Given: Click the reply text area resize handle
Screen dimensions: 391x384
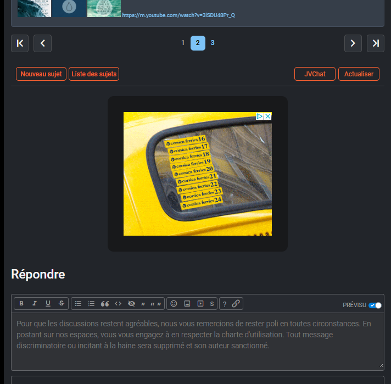Looking at the screenshot, I should click(x=382, y=365).
